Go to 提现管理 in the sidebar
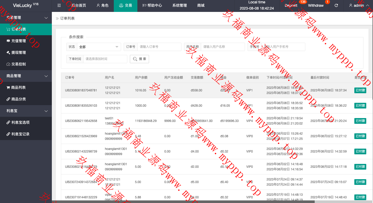This screenshot has height=203, width=373. [x=26, y=53]
